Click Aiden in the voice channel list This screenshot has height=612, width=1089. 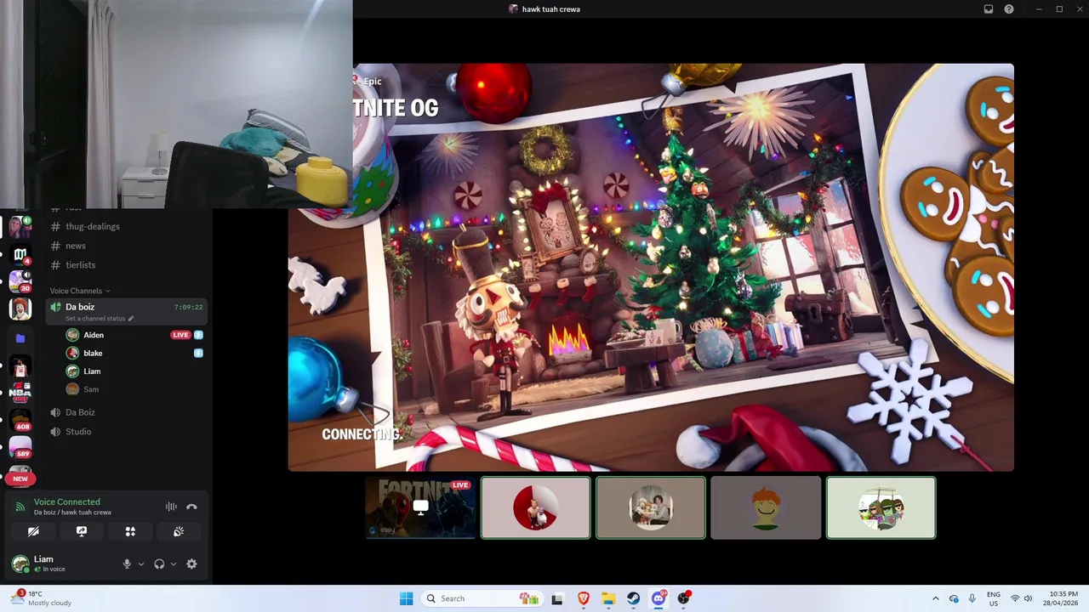point(94,335)
